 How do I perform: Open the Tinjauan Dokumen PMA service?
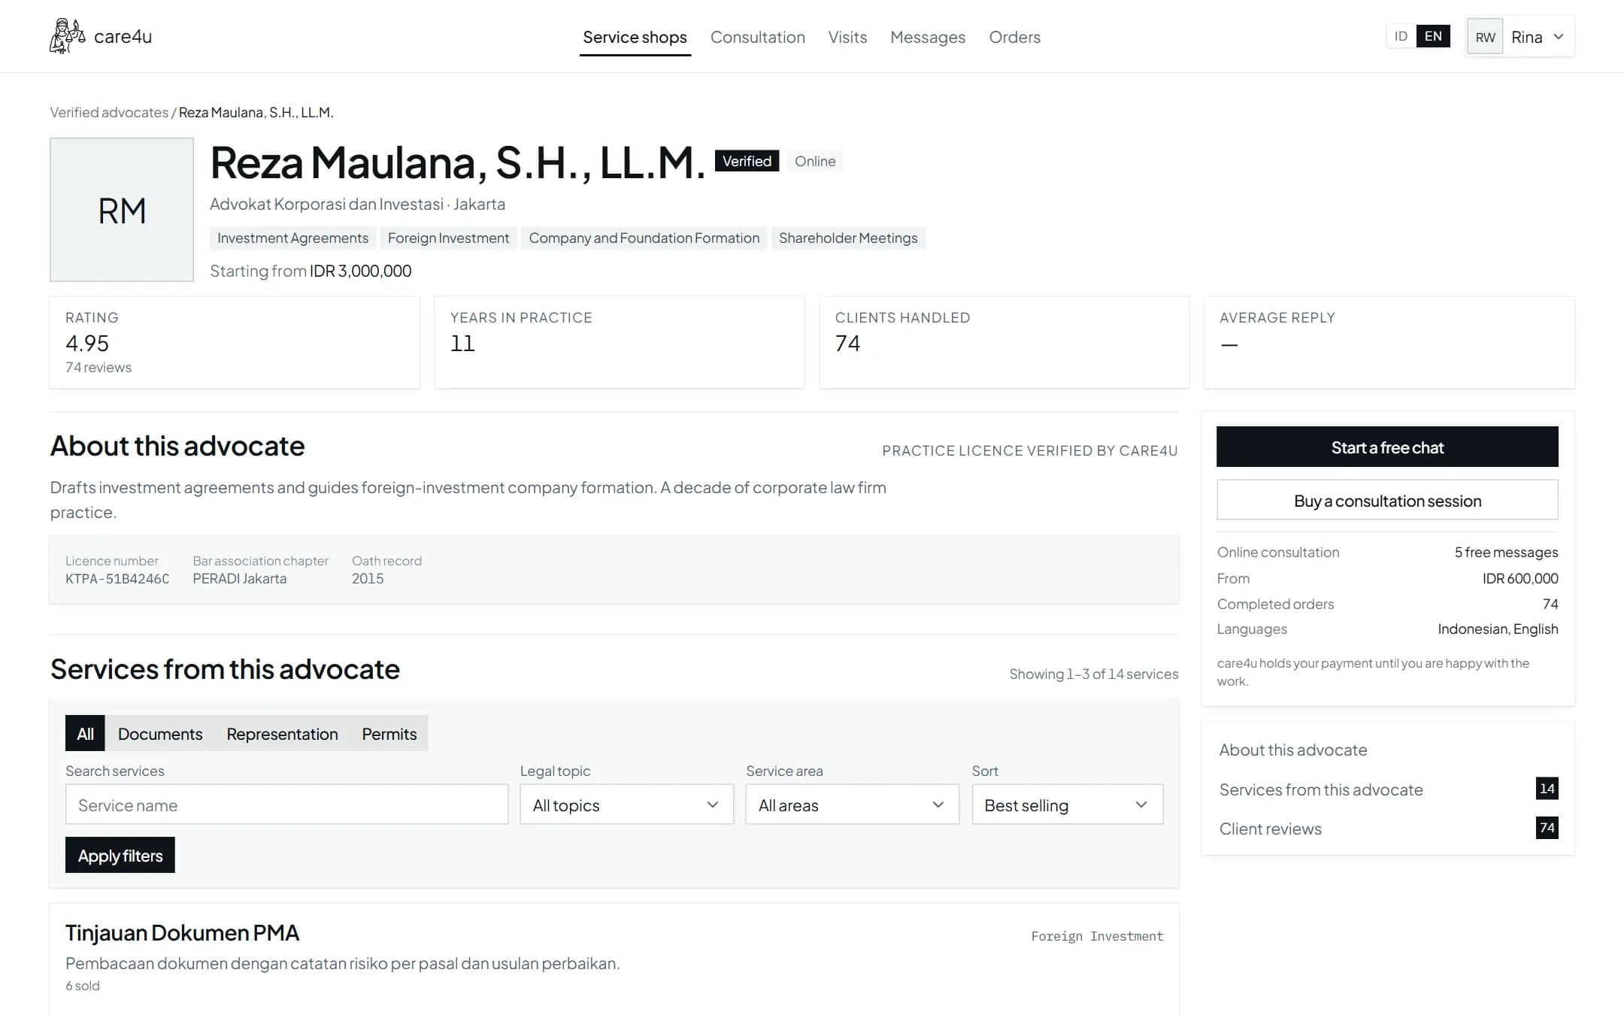(x=182, y=932)
